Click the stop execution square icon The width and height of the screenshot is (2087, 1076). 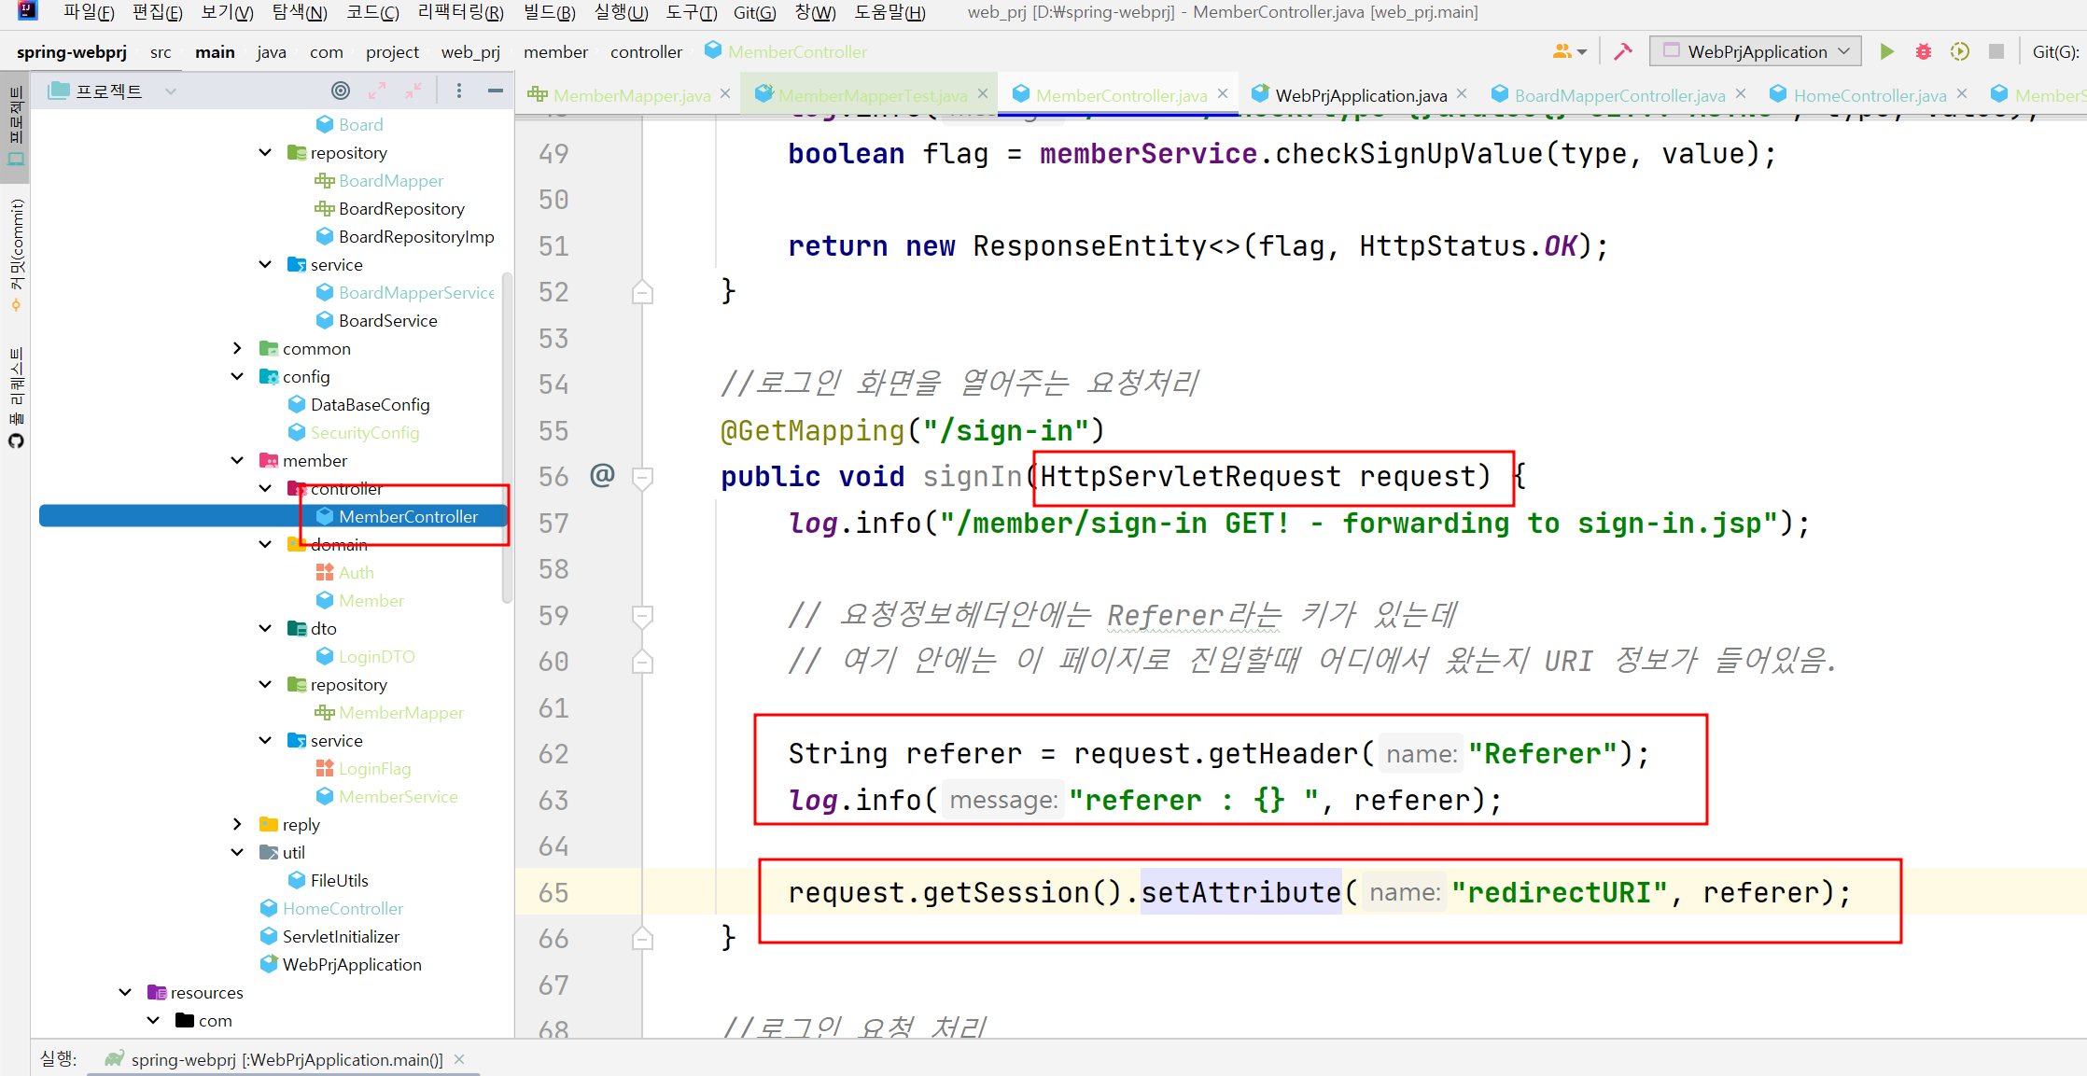point(1996,51)
